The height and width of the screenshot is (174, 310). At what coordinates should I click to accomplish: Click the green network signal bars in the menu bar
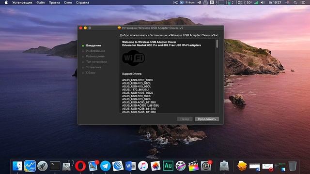(x=256, y=2)
